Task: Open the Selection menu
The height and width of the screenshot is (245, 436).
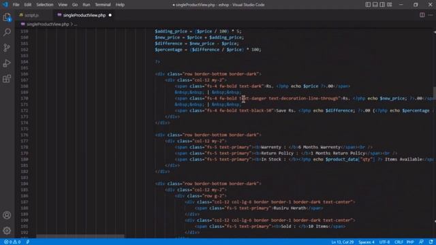Action: click(45, 5)
